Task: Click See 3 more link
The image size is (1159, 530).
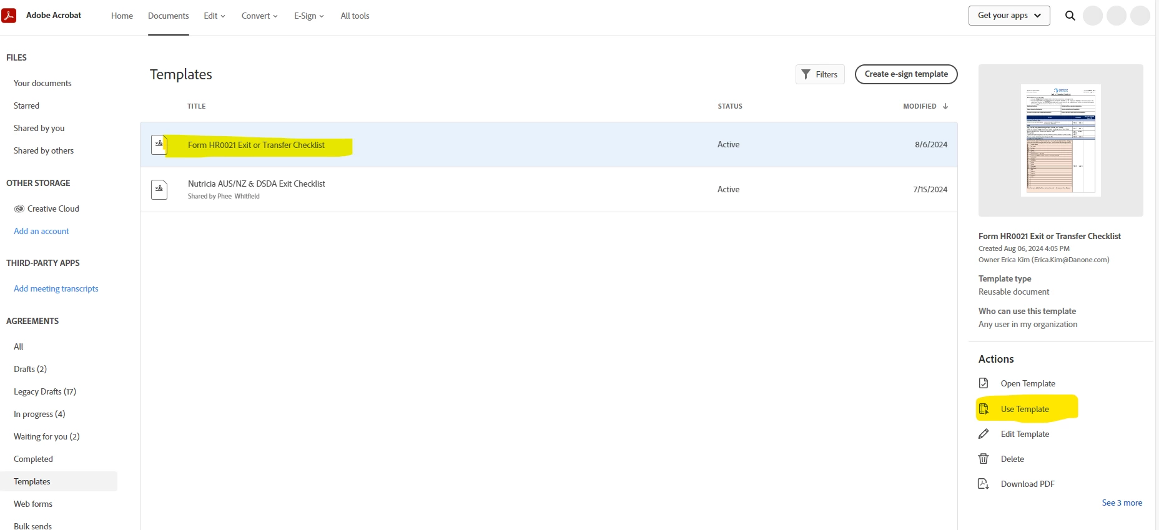Action: point(1122,503)
